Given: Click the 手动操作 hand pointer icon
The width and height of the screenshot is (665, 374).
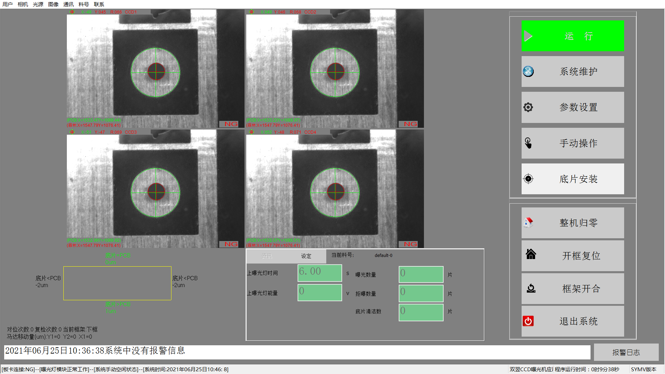Looking at the screenshot, I should click(x=528, y=143).
